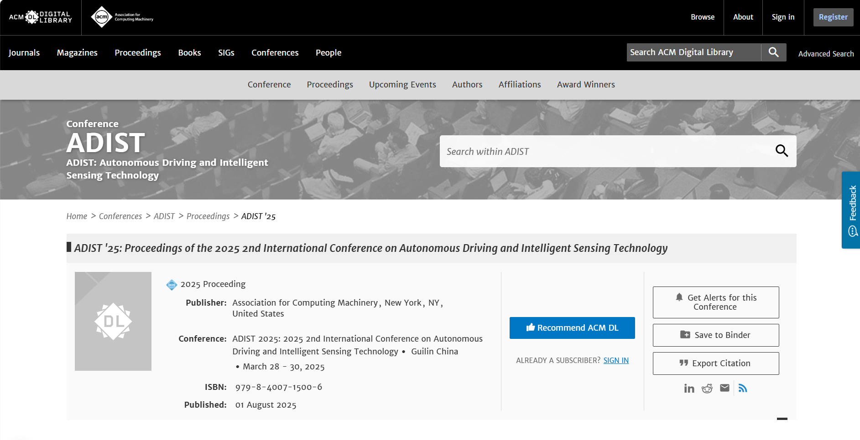Share the proceedings on LinkedIn
Viewport: 860px width, 440px height.
(689, 388)
